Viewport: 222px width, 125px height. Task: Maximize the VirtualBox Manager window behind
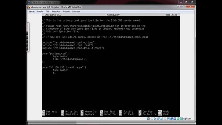click(x=186, y=2)
